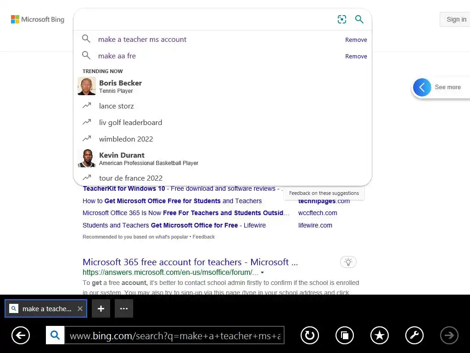The image size is (470, 353).
Task: Open 'How to Get Microsoft Office Free for Students' link
Action: coord(172,201)
